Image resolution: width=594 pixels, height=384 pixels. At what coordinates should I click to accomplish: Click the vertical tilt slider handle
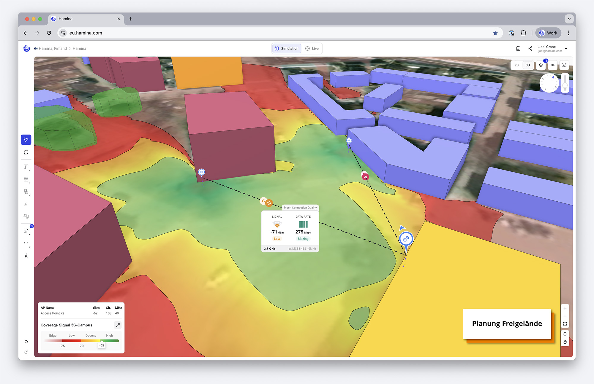(x=565, y=85)
